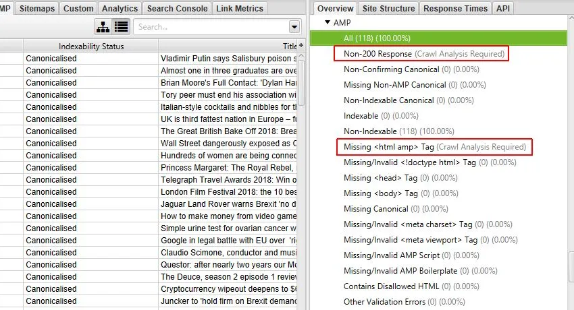This screenshot has height=310, width=574.
Task: Open the search filter dropdown arrow
Action: pos(294,27)
